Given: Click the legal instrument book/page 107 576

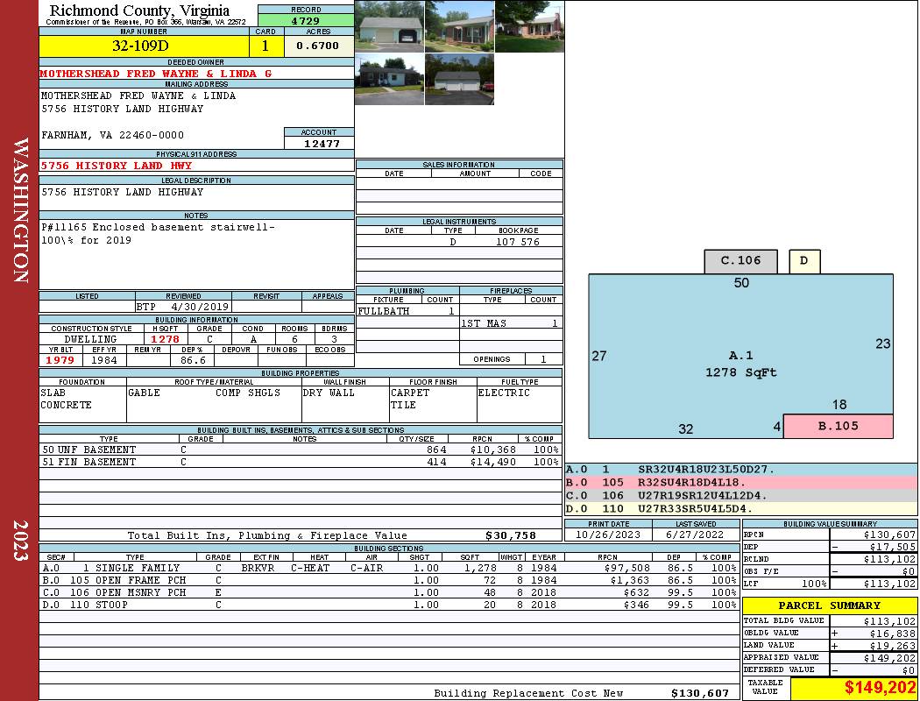Looking at the screenshot, I should point(518,242).
